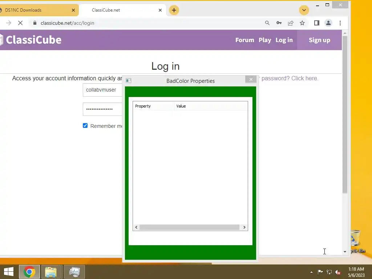
Task: Click the password input field
Action: click(102, 109)
